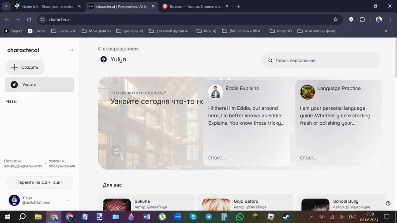Focus the Поиск персонажей search field
Viewport: 397px width, 223px height.
(x=321, y=60)
